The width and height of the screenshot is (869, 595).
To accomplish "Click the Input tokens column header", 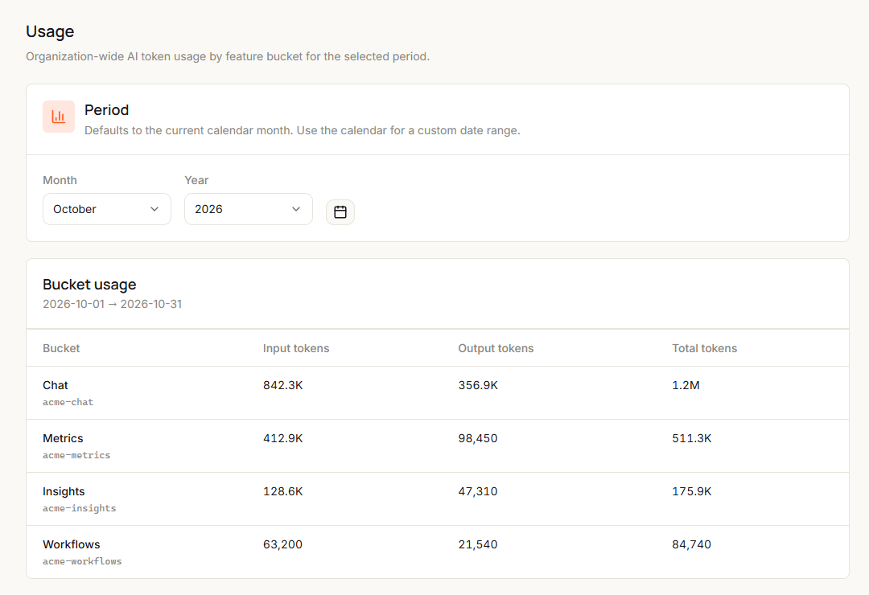I will 296,348.
